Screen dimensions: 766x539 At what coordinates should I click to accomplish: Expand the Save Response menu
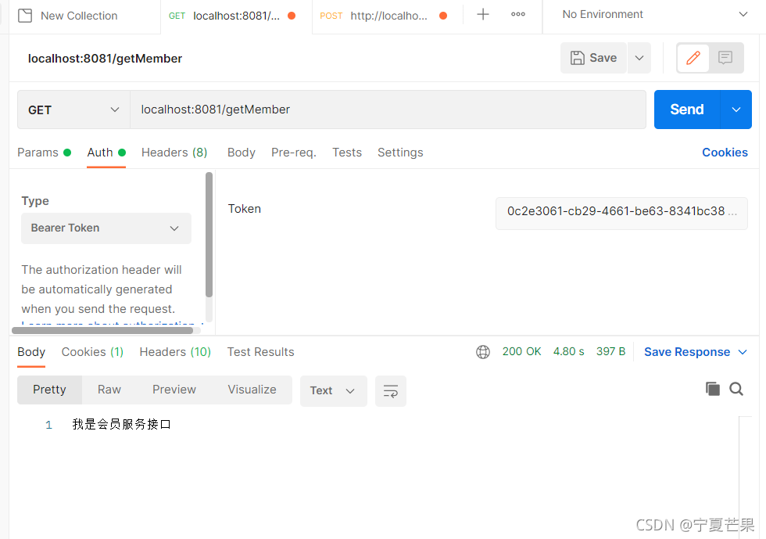pos(696,352)
